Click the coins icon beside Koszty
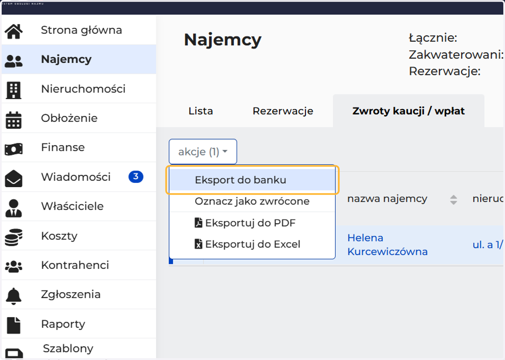 (x=13, y=237)
